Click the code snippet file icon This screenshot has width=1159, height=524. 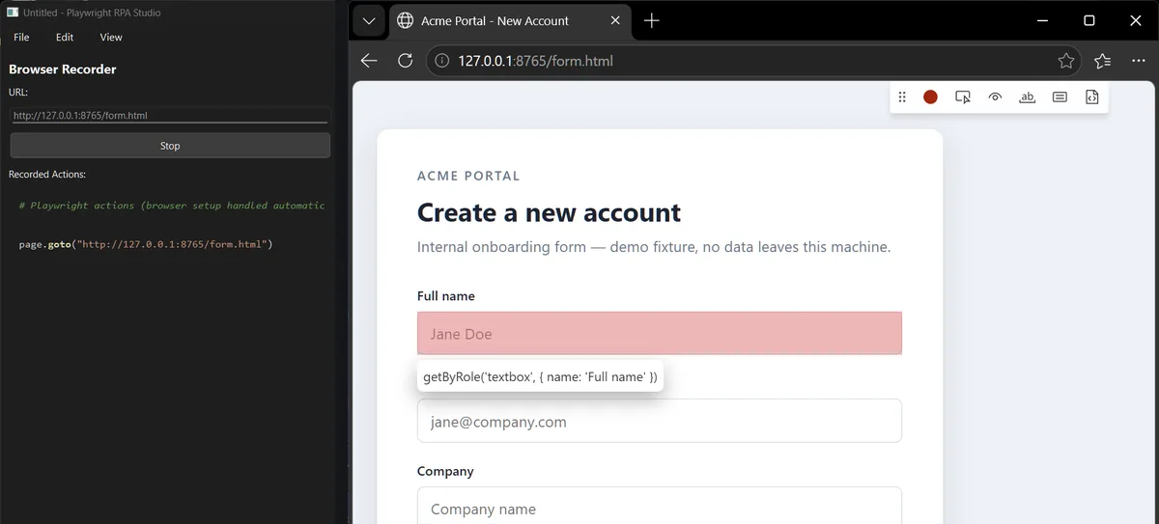coord(1092,97)
